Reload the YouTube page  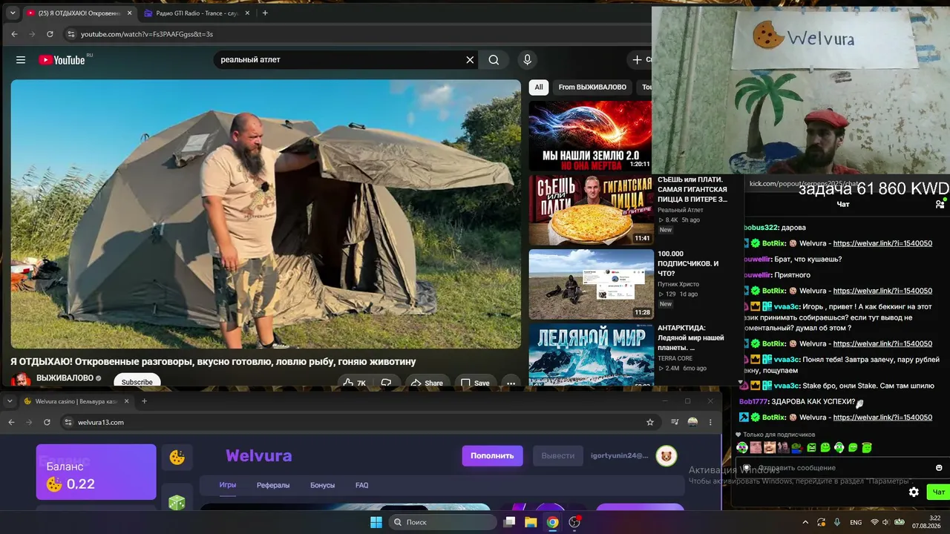point(50,34)
